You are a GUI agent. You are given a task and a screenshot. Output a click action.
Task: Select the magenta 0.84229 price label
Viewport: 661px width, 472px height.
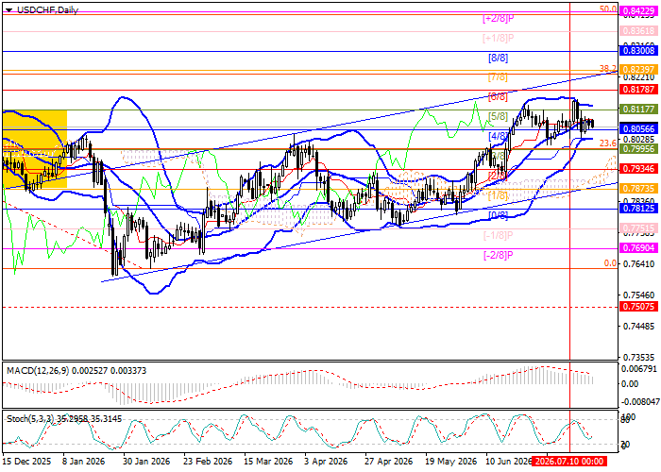[638, 11]
